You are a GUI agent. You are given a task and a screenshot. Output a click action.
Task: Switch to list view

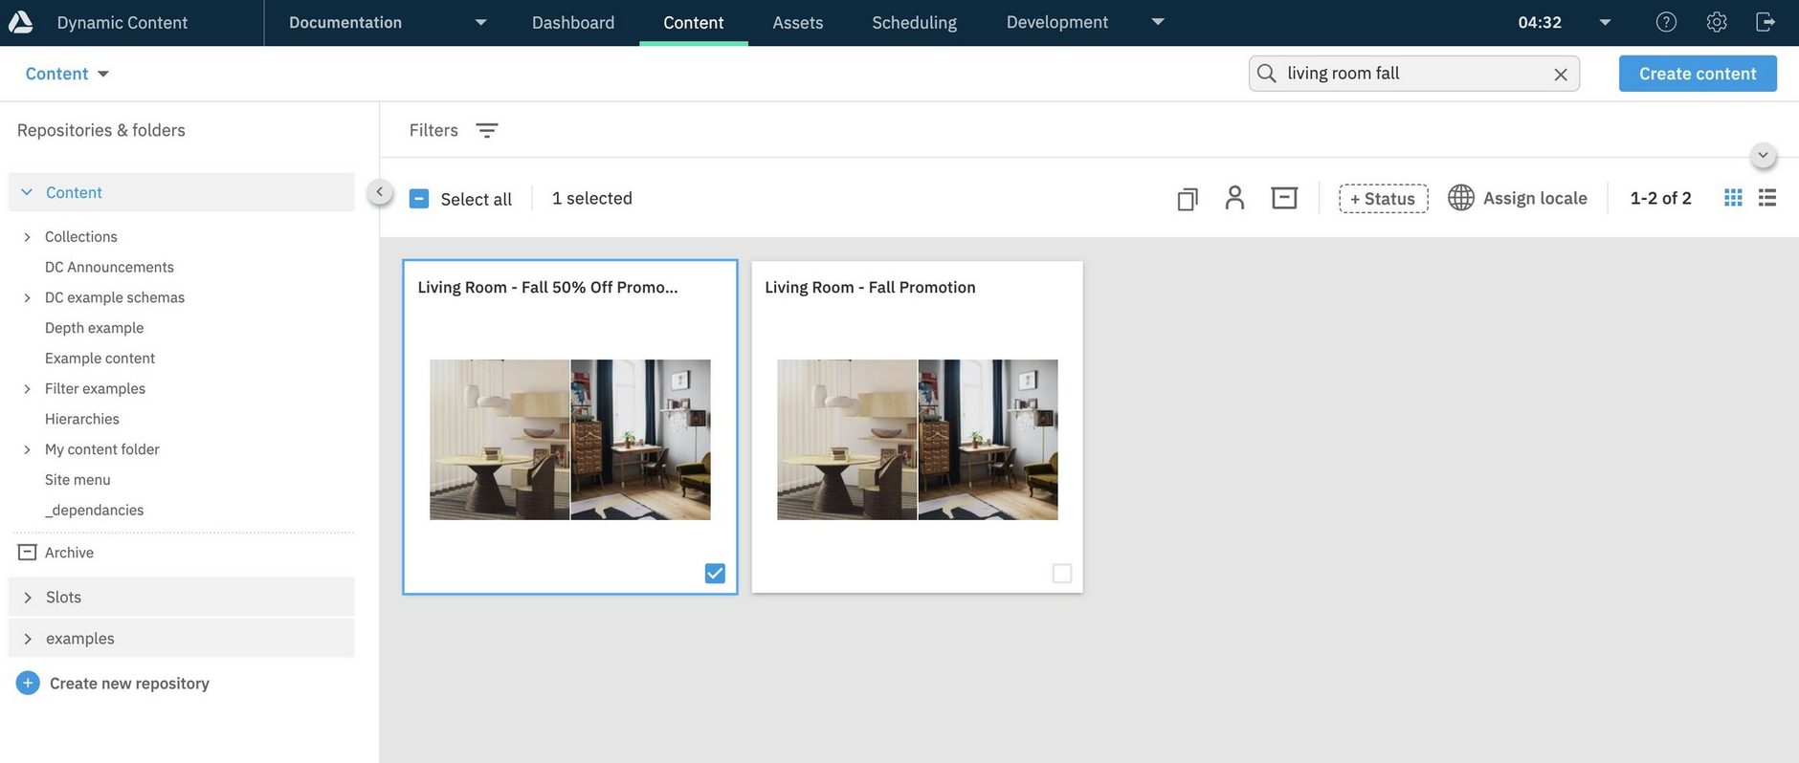coord(1767,198)
